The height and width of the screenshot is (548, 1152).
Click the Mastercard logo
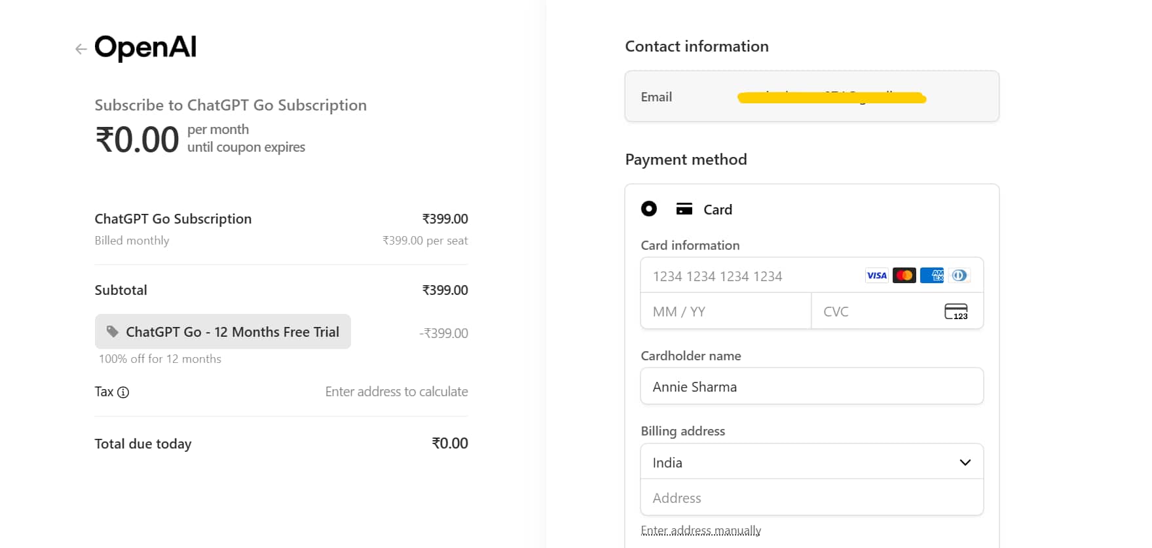pyautogui.click(x=904, y=275)
